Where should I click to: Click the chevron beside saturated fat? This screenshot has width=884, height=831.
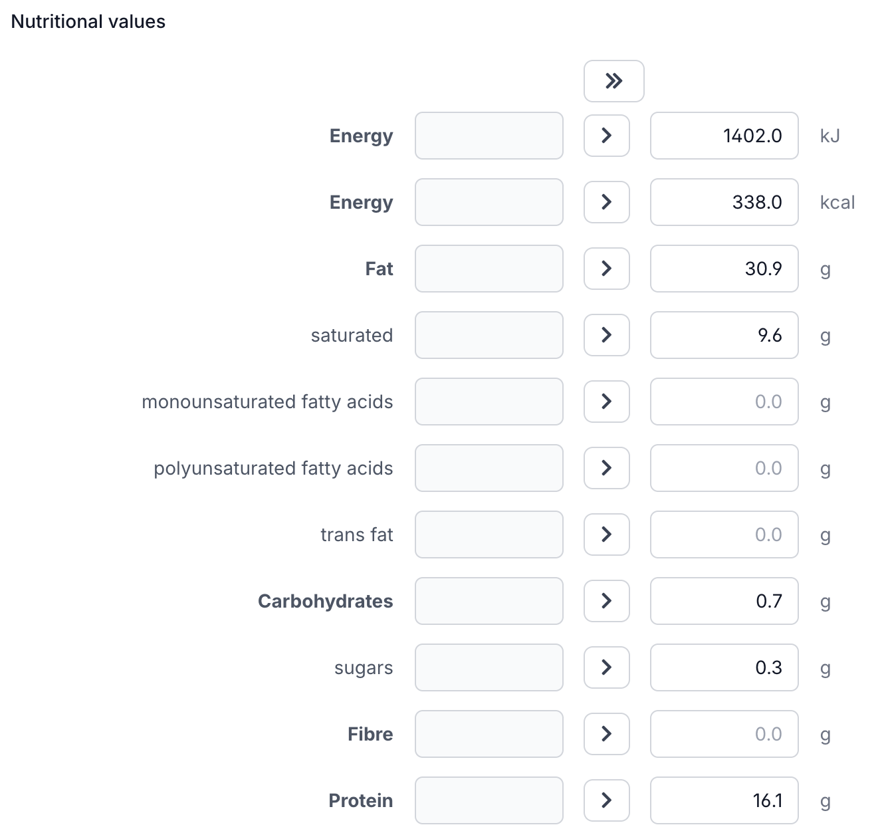(x=606, y=335)
